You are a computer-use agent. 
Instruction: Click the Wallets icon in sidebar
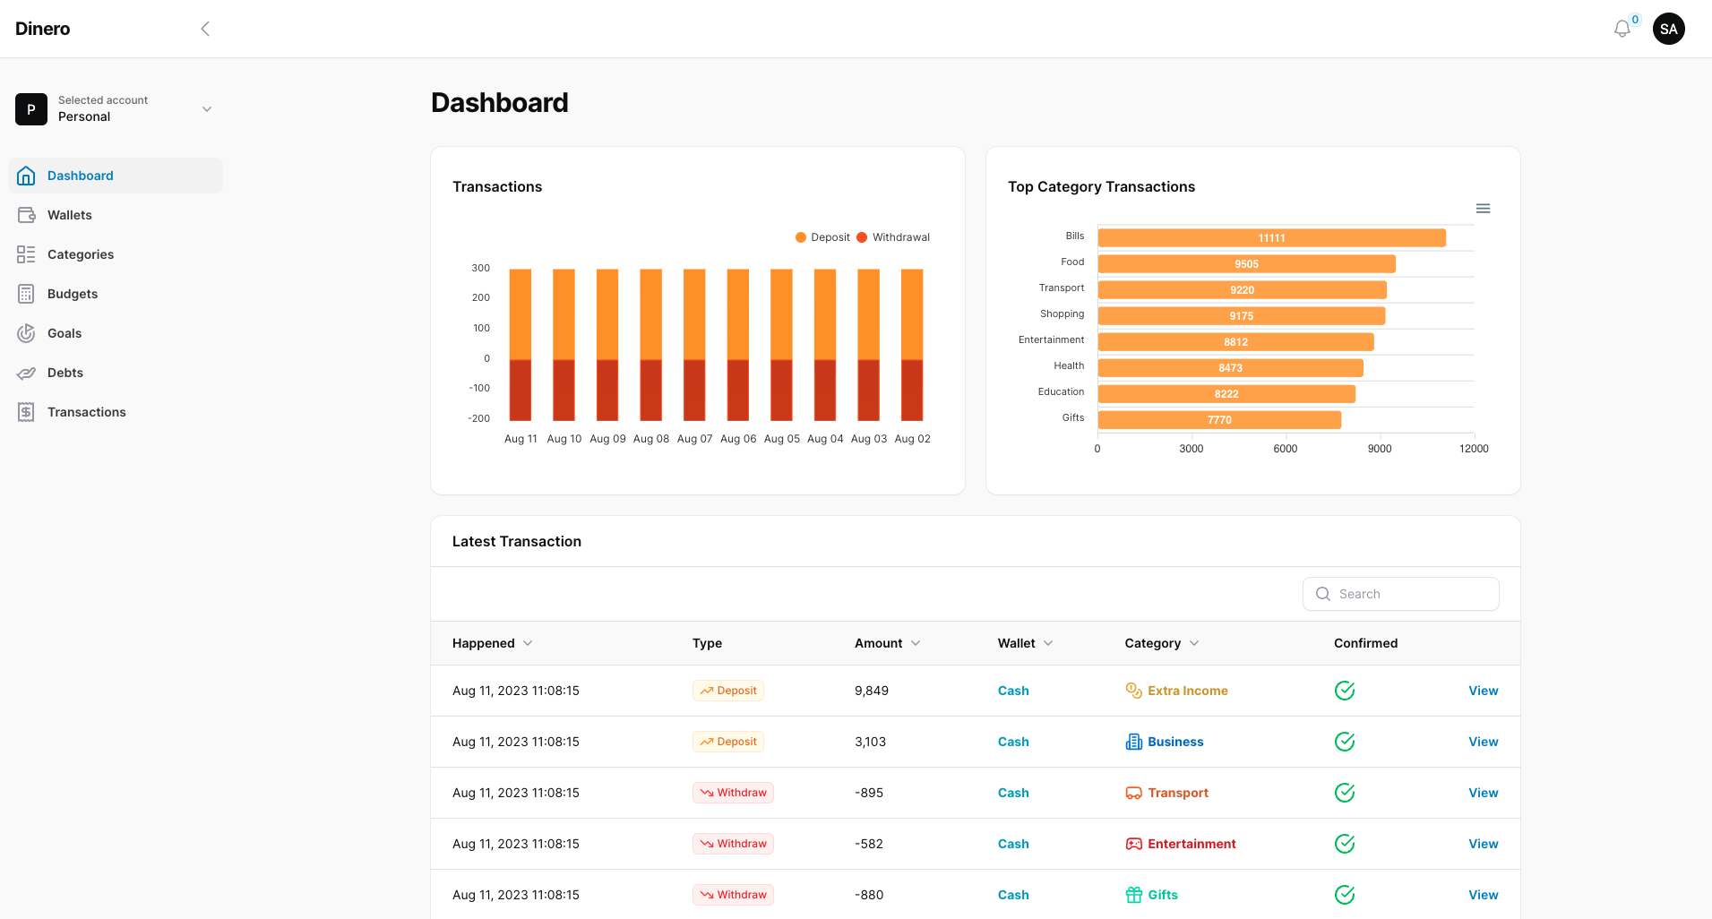(26, 215)
